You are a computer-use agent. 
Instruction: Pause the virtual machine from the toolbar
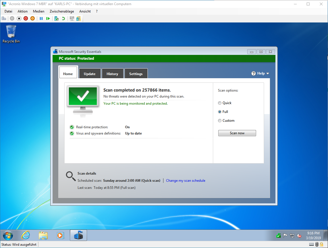click(41, 18)
